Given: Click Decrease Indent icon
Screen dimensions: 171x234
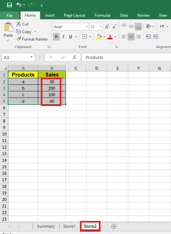Looking at the screenshot, I should tap(148, 37).
